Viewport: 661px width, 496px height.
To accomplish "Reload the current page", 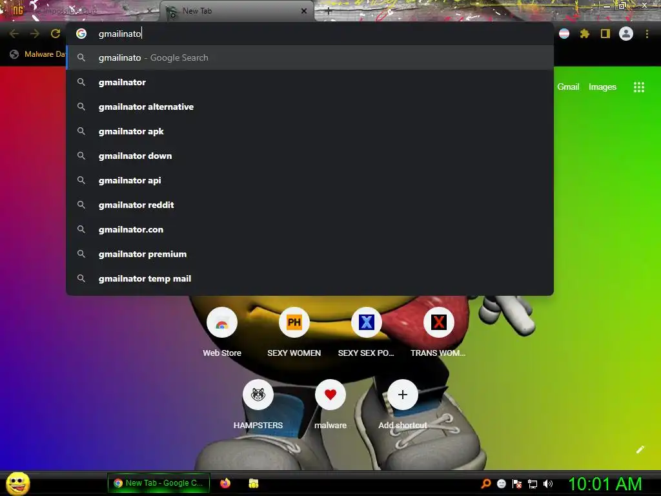I will coord(56,34).
